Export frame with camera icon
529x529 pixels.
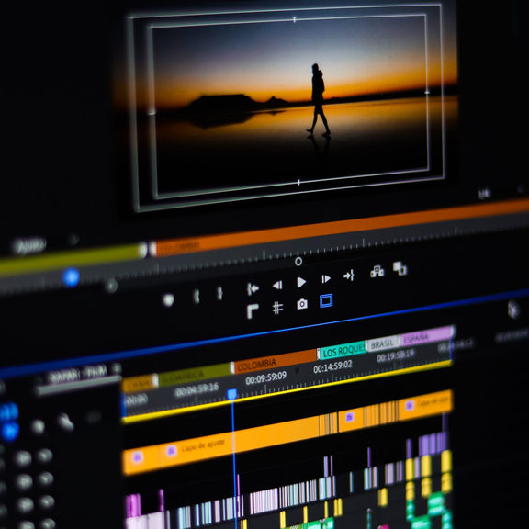302,304
